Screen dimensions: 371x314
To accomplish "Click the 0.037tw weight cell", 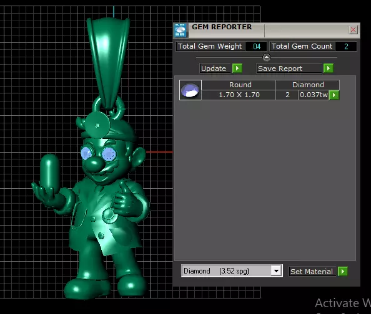I will (x=314, y=95).
